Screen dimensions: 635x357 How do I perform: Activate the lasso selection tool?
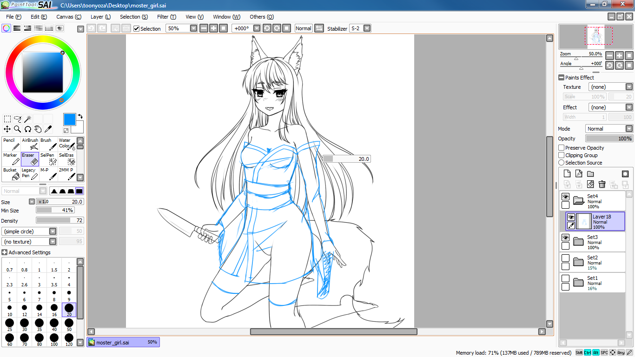(18, 119)
